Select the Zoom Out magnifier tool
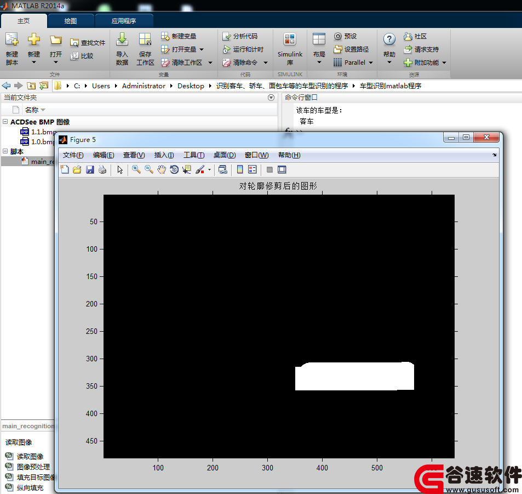 (x=149, y=169)
